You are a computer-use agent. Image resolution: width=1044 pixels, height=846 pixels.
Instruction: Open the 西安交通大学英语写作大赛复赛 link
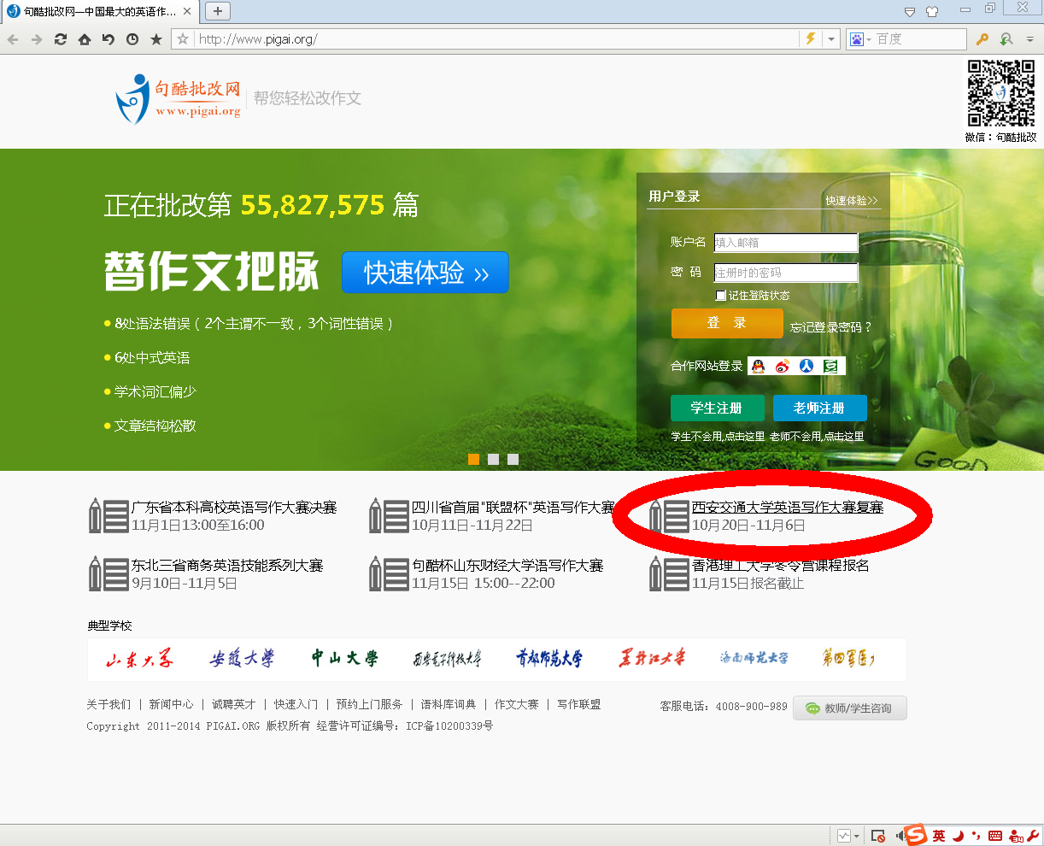coord(787,508)
